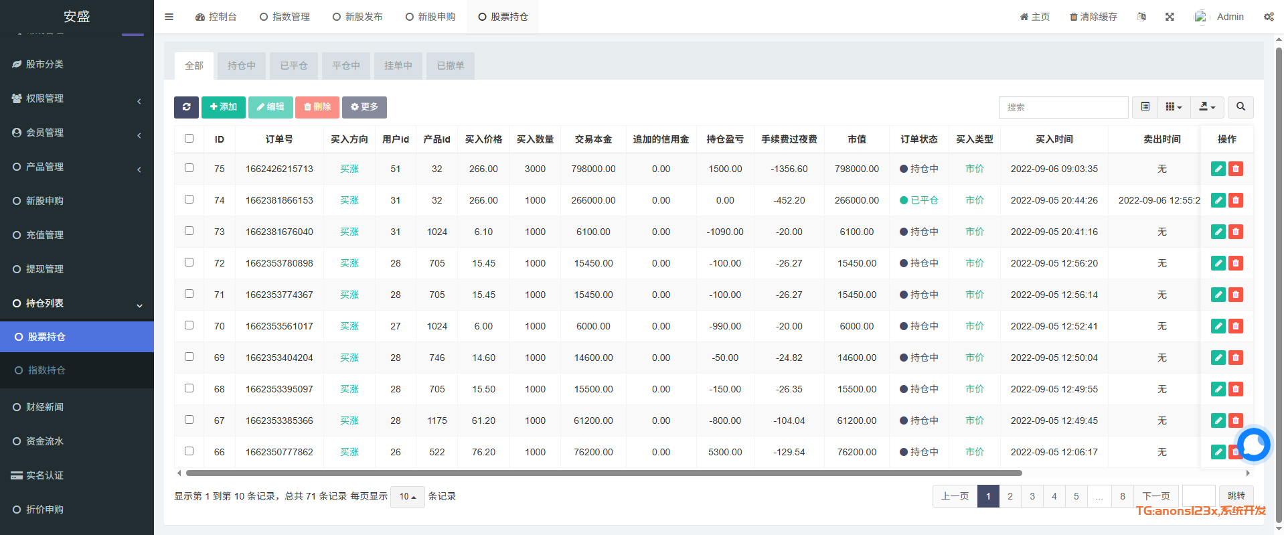1284x535 pixels.
Task: Click the search magnifier button
Action: click(x=1240, y=107)
